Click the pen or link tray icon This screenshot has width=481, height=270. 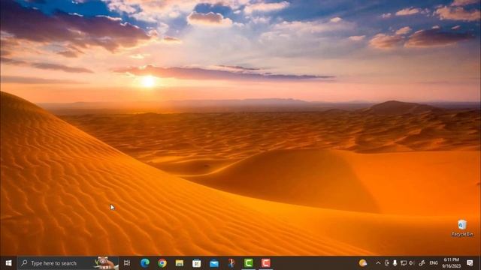point(422,263)
